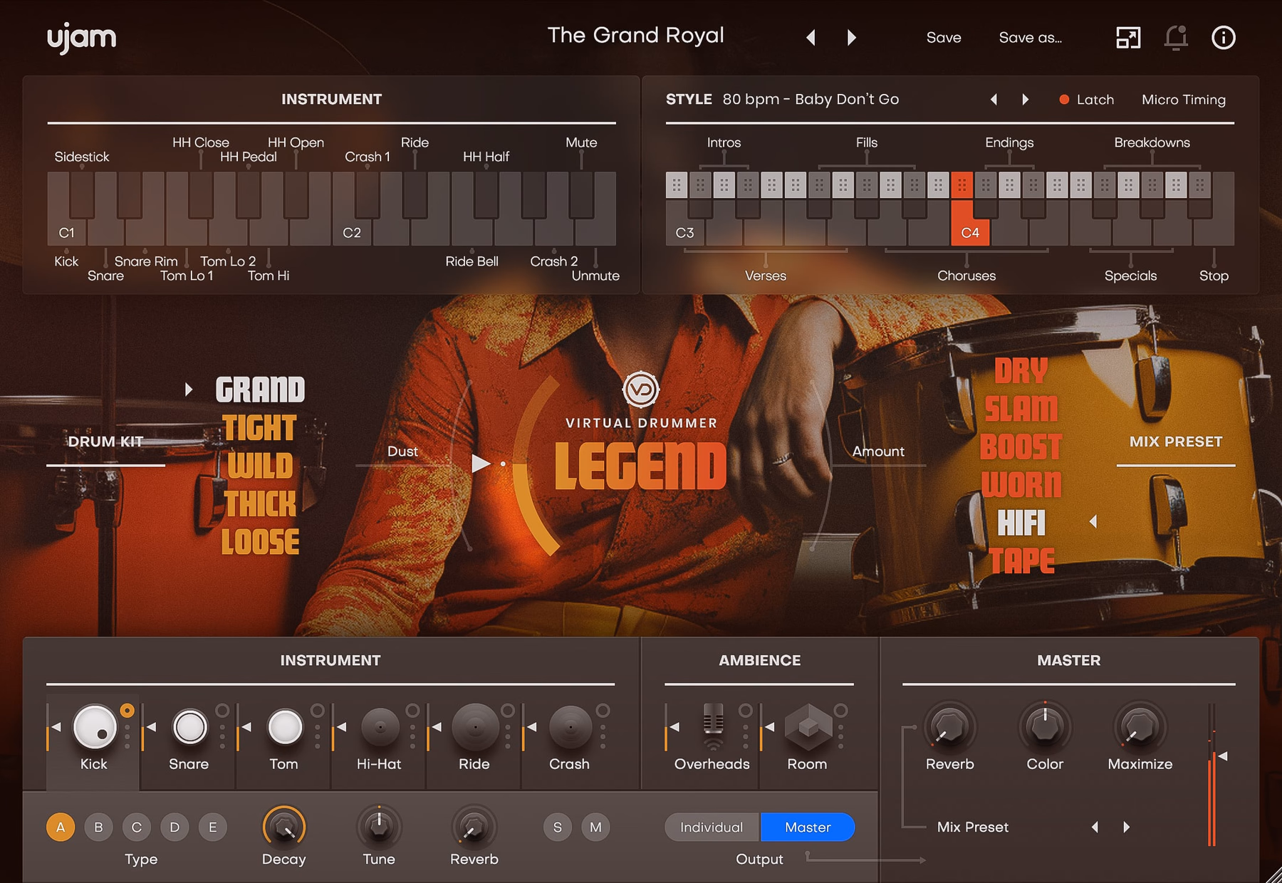Step to previous Mix Preset in Master
This screenshot has height=883, width=1282.
click(x=1095, y=827)
